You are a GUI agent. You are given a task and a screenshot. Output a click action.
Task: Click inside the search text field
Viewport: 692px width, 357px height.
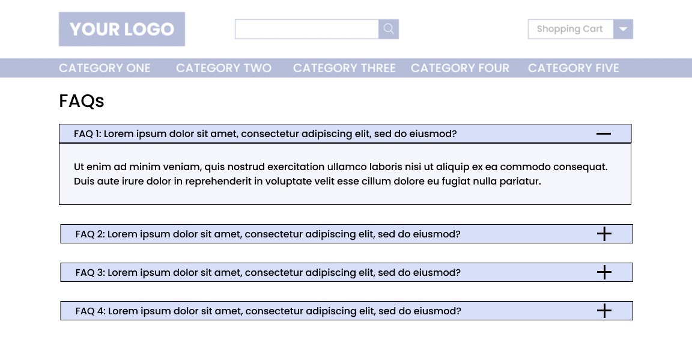point(306,29)
